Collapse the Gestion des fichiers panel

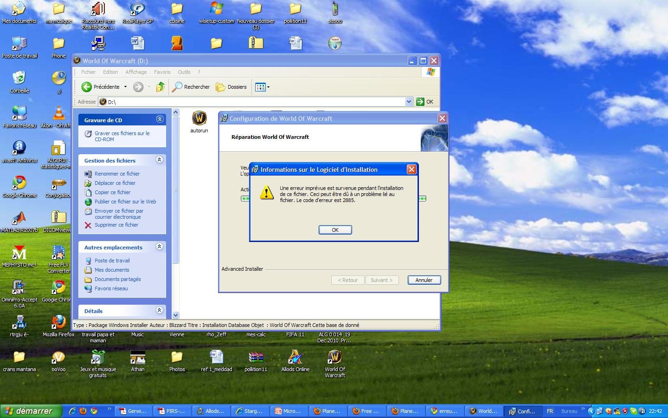point(160,160)
